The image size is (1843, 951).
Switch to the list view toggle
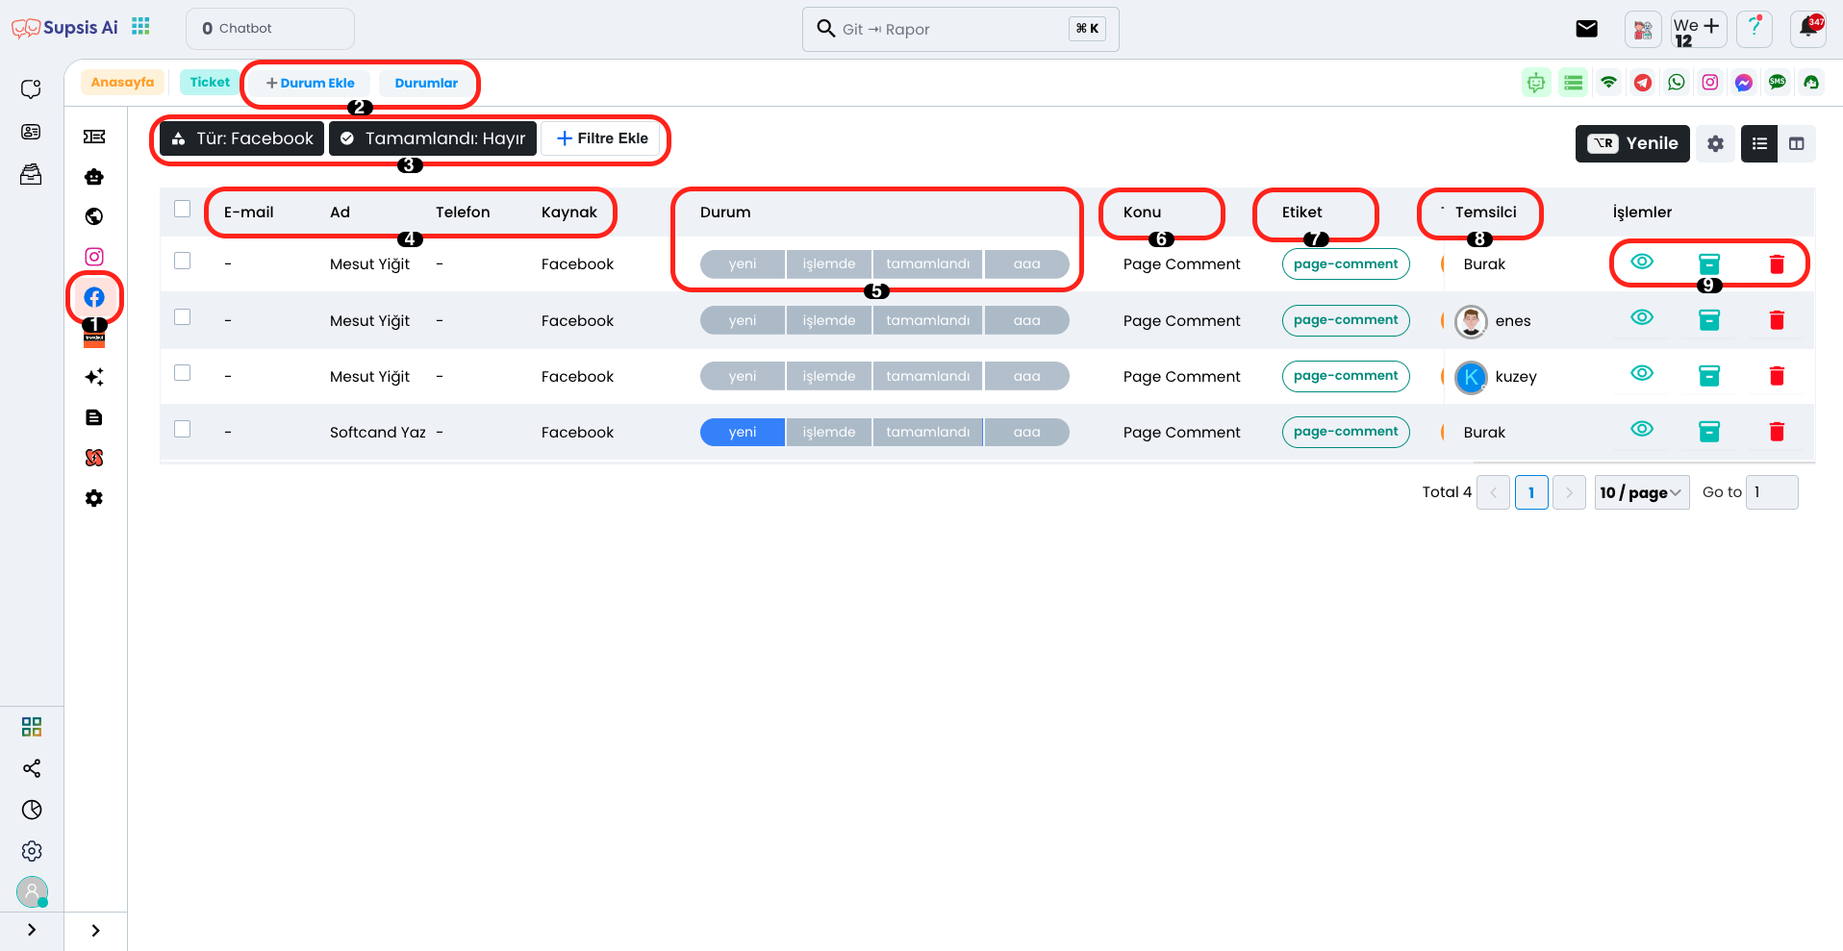pos(1759,143)
